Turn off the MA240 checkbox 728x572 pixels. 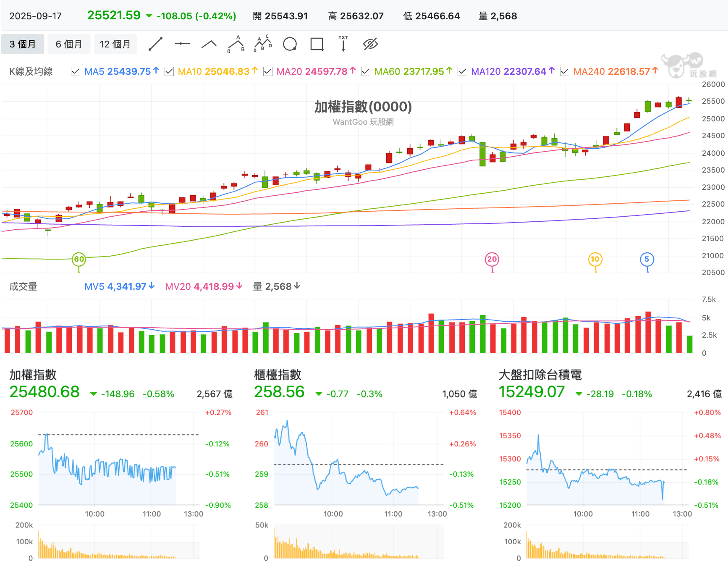[565, 71]
